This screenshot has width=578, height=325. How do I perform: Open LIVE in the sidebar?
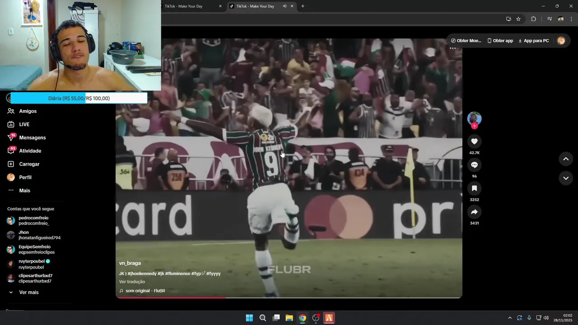[x=24, y=124]
